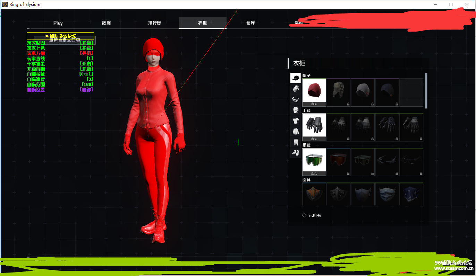This screenshot has width=476, height=276.
Task: Toggle 十字准星 crosshair option
Action: tap(60, 64)
